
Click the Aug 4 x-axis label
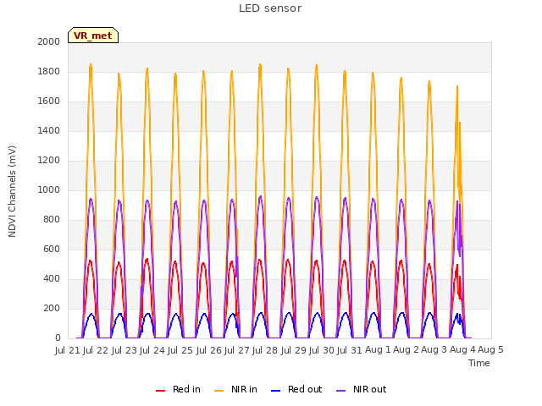(462, 350)
